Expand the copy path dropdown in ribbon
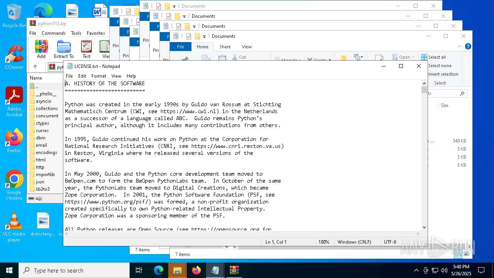 [361, 57]
